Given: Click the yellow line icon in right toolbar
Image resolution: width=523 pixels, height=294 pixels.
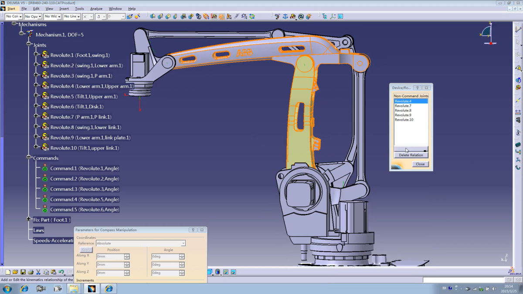Looking at the screenshot, I should 518,100.
